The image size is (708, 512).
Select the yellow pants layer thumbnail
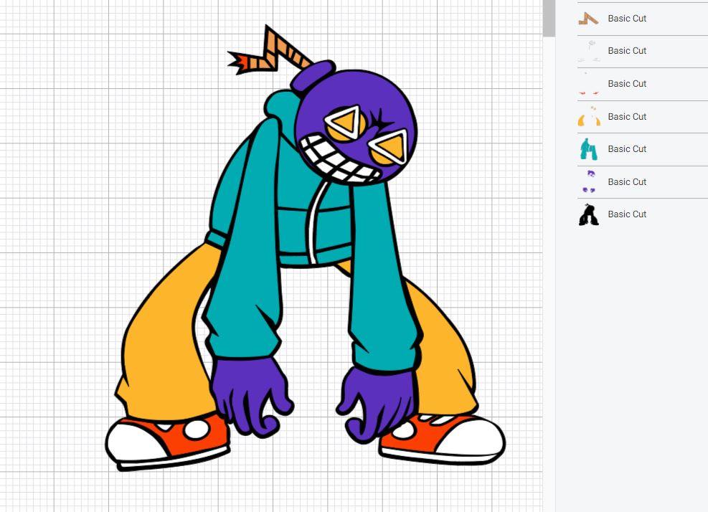(589, 116)
